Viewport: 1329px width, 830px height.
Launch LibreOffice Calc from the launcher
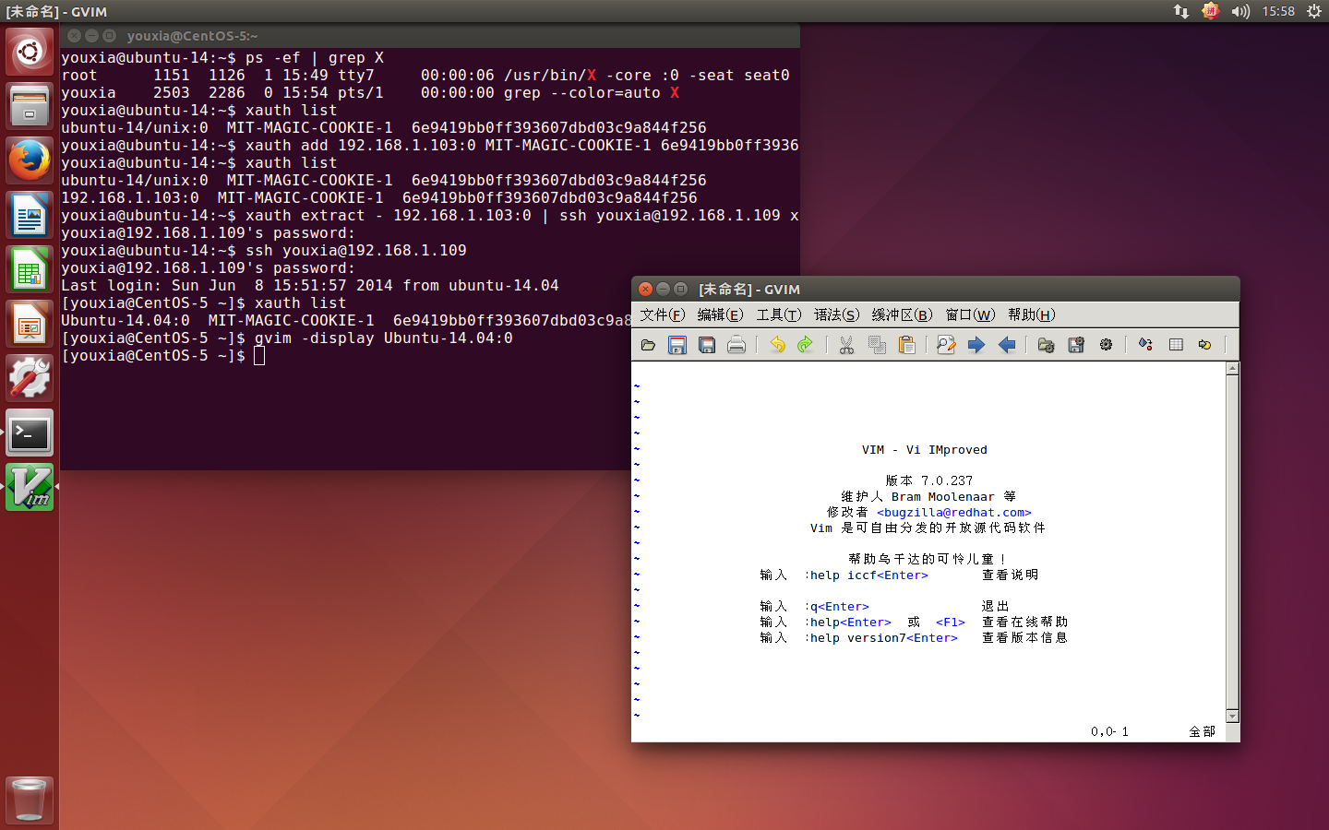coord(30,269)
